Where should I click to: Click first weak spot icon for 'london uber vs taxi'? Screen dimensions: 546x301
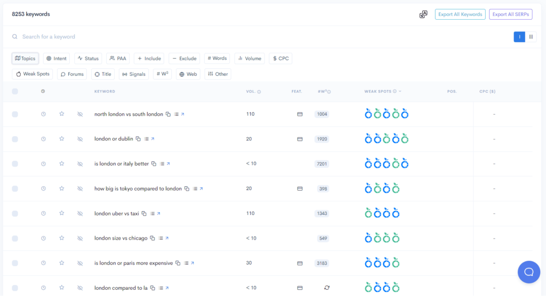(x=368, y=213)
